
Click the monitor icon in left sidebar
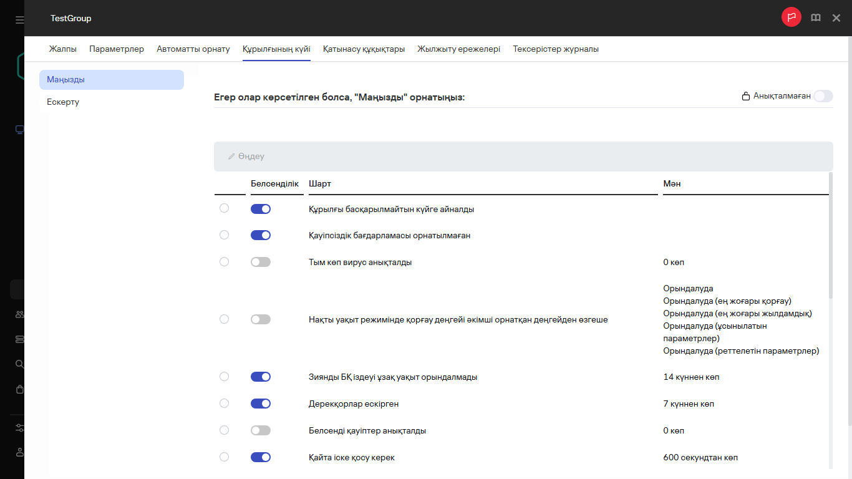(19, 130)
